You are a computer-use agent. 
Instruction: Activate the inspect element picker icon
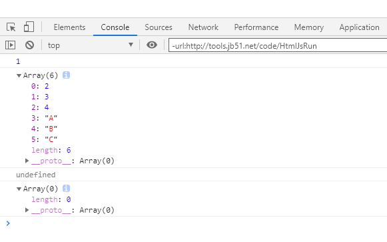[x=11, y=27]
